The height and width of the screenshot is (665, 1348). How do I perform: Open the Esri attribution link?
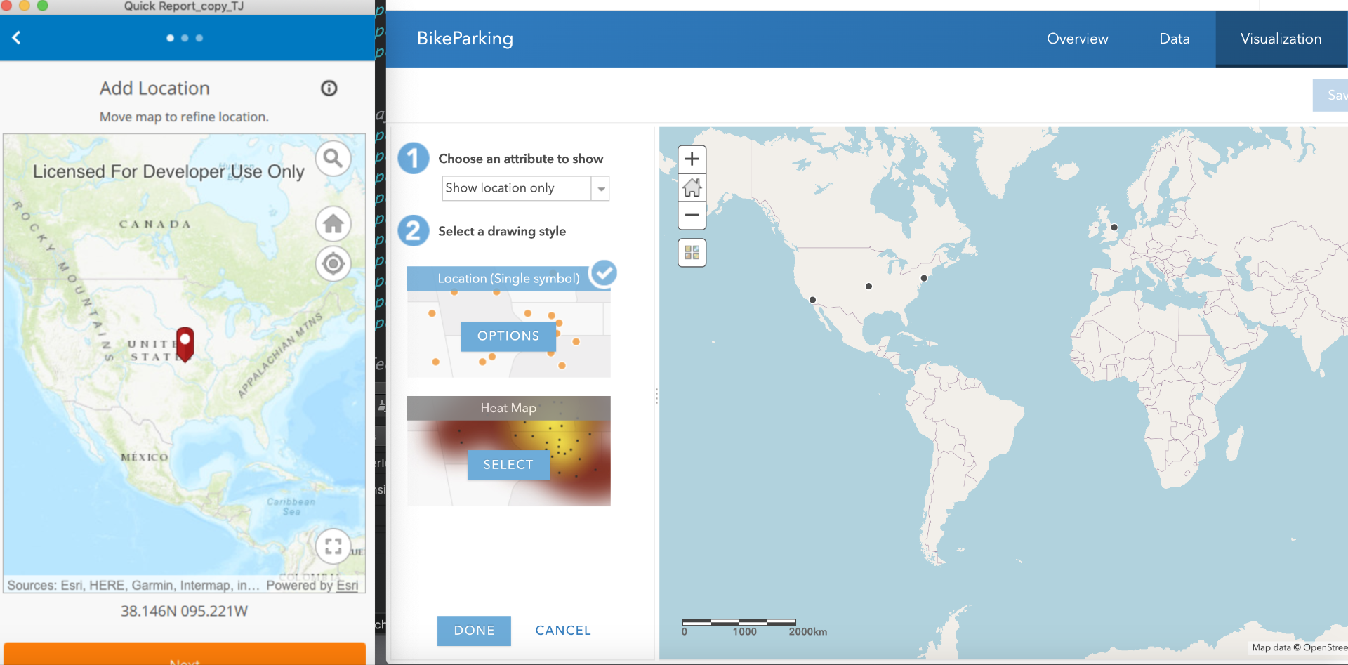pyautogui.click(x=347, y=585)
